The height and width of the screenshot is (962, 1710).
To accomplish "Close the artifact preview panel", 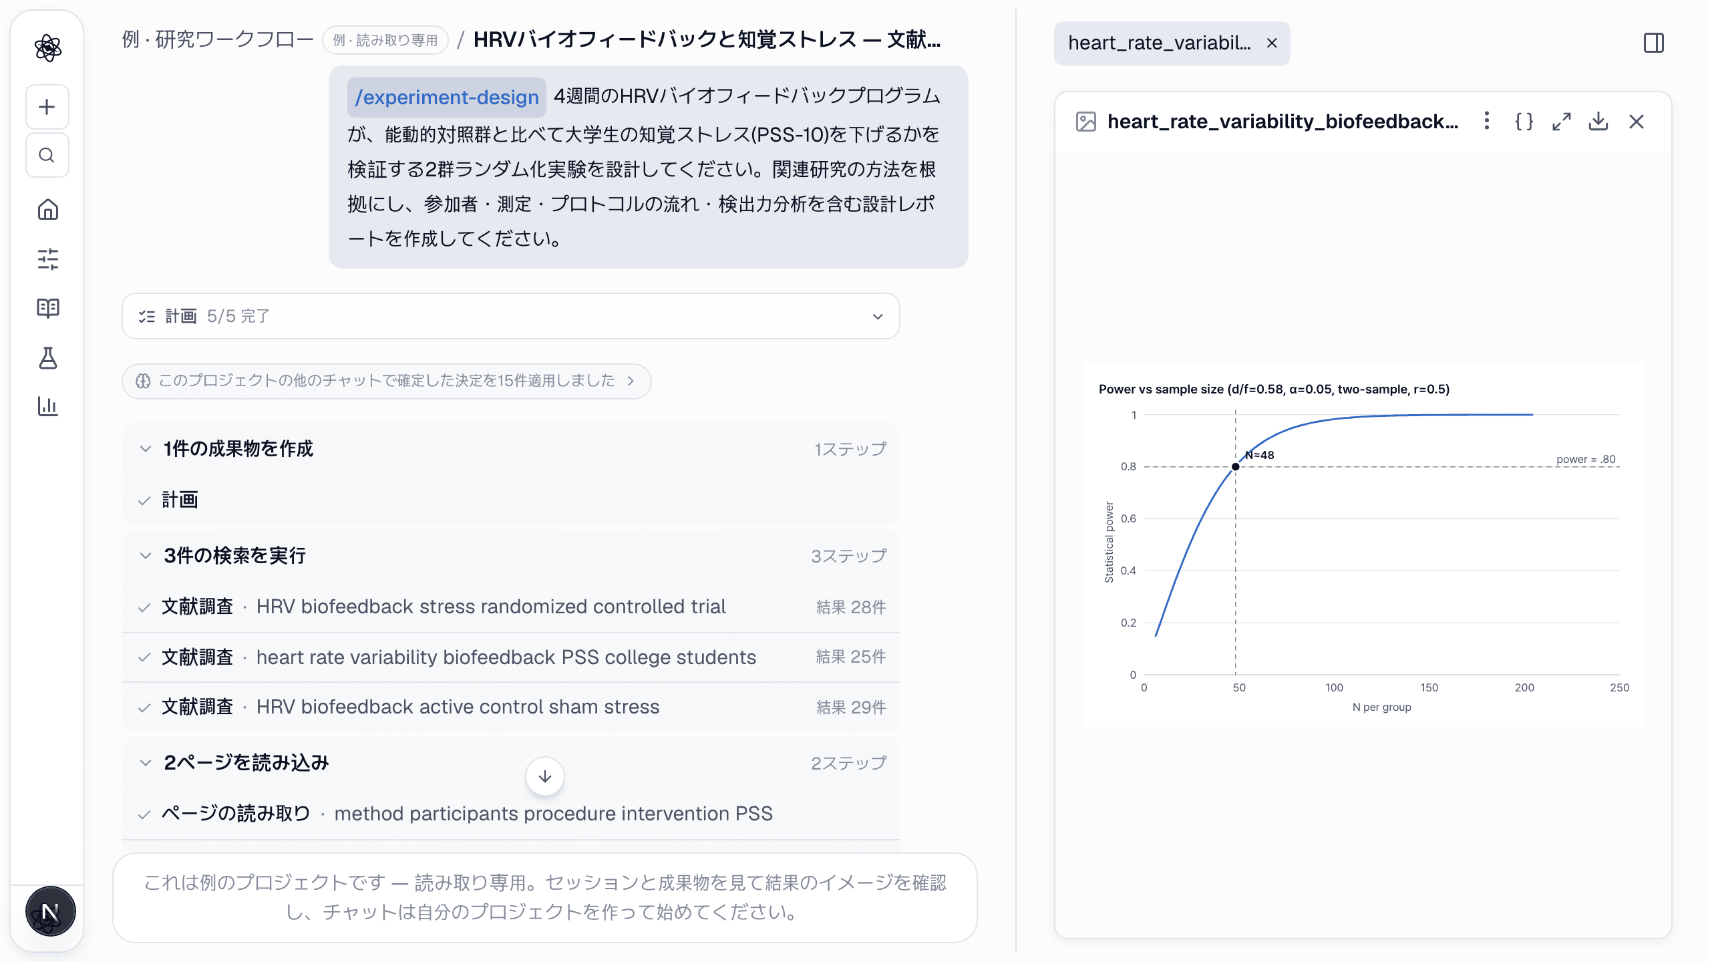I will [x=1637, y=122].
